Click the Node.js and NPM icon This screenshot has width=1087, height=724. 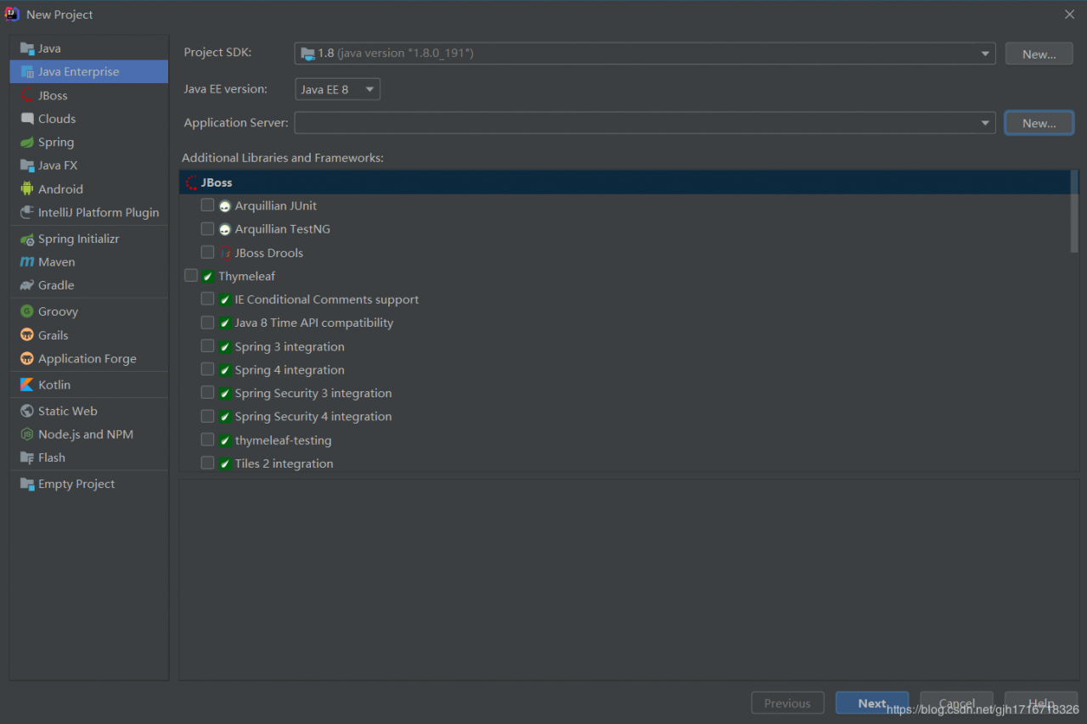[27, 435]
